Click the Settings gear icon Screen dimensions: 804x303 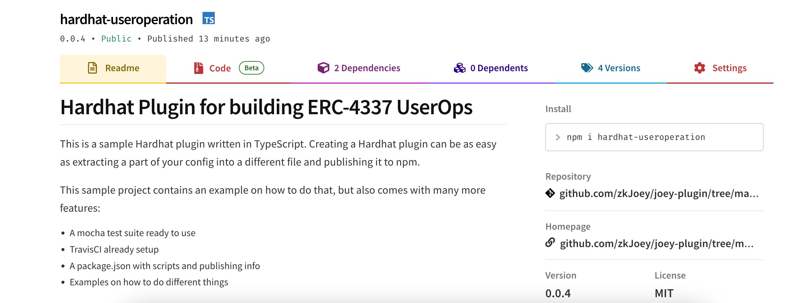point(700,68)
